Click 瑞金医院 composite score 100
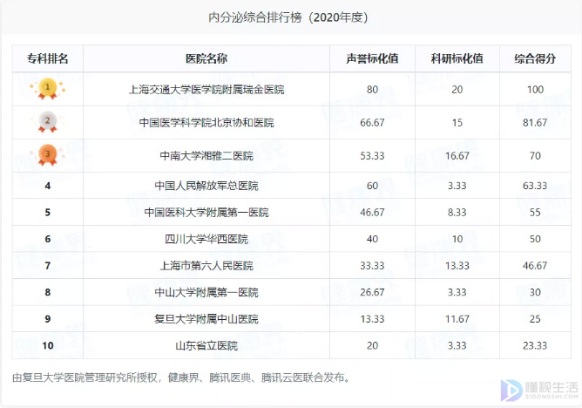The height and width of the screenshot is (408, 582). (x=535, y=90)
